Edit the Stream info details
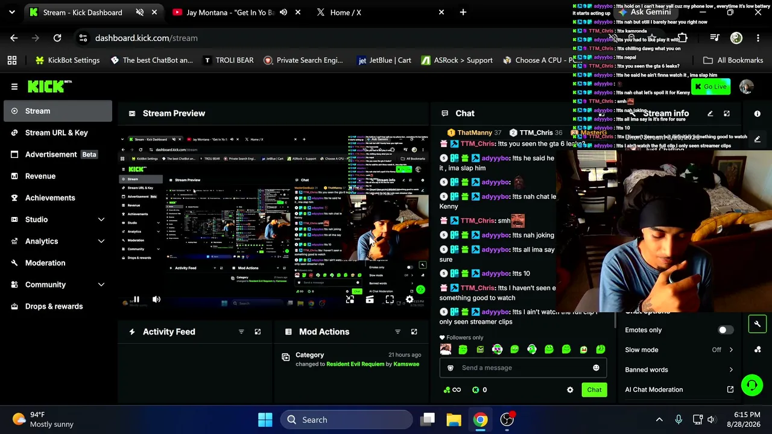 click(710, 113)
